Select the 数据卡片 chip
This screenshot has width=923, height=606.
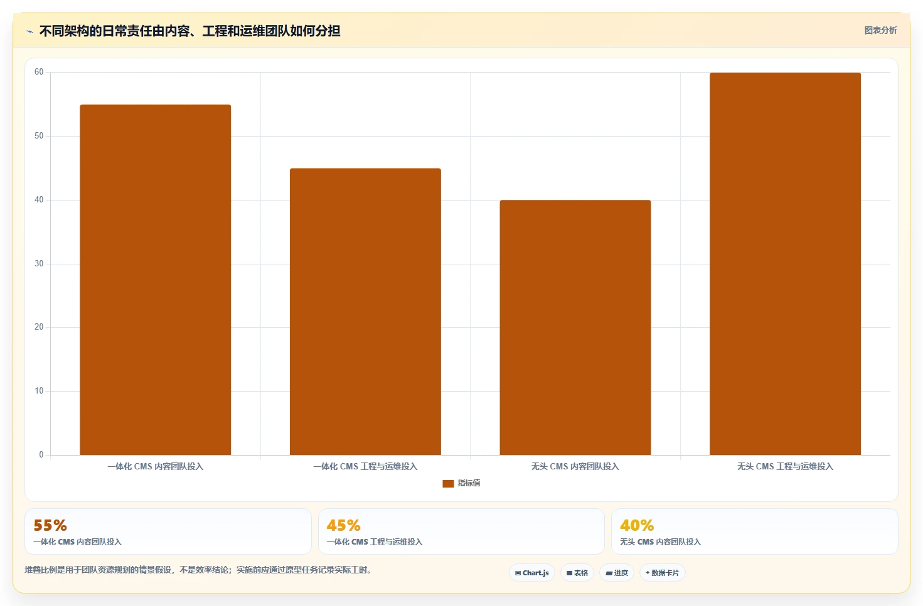point(663,573)
